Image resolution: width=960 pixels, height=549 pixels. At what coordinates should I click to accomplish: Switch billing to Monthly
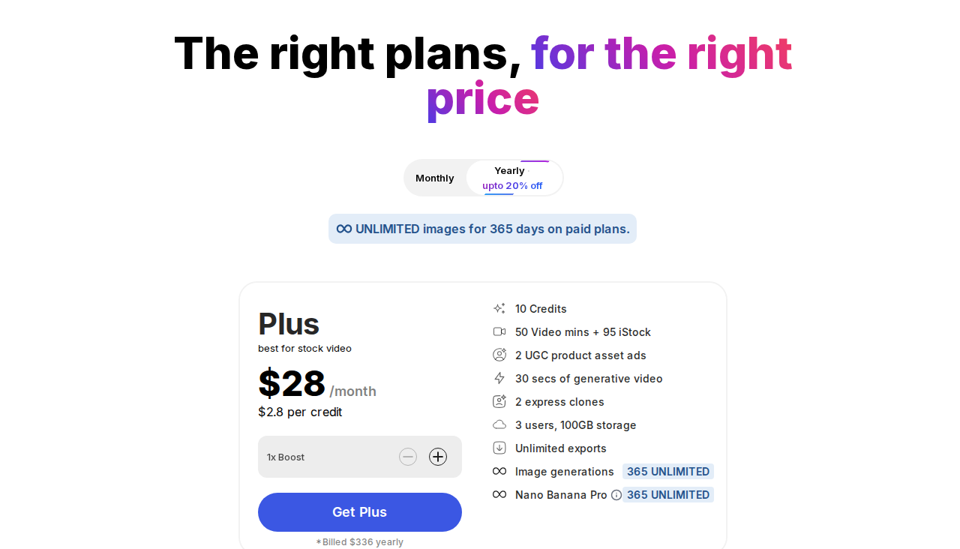tap(435, 178)
